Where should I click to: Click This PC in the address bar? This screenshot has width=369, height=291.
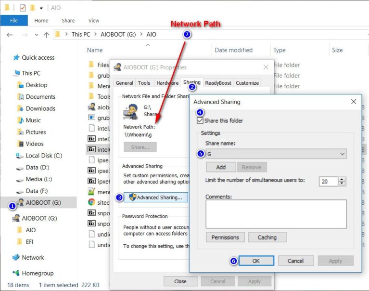81,34
